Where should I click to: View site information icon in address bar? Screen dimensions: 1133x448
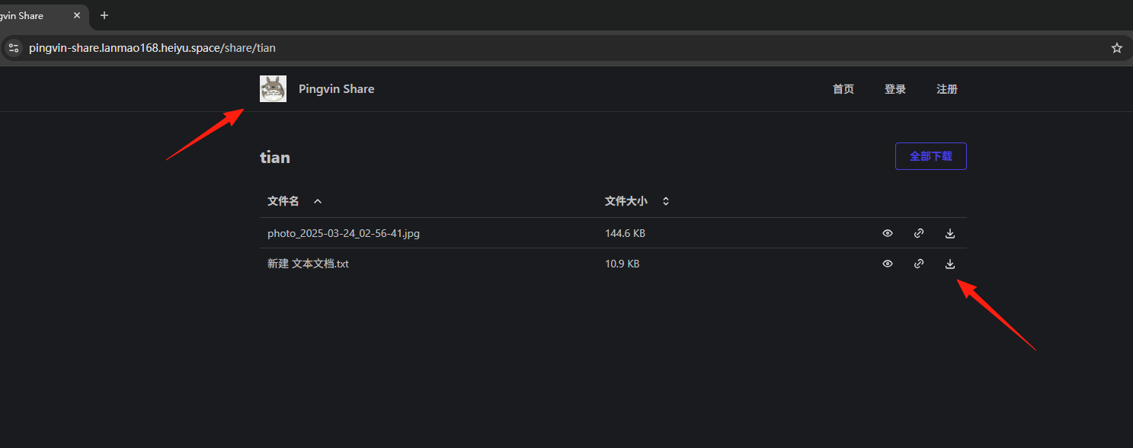pos(13,48)
